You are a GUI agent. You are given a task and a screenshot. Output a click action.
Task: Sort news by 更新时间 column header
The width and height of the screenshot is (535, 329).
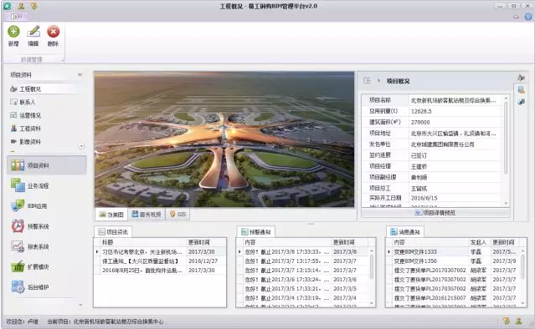pyautogui.click(x=206, y=242)
